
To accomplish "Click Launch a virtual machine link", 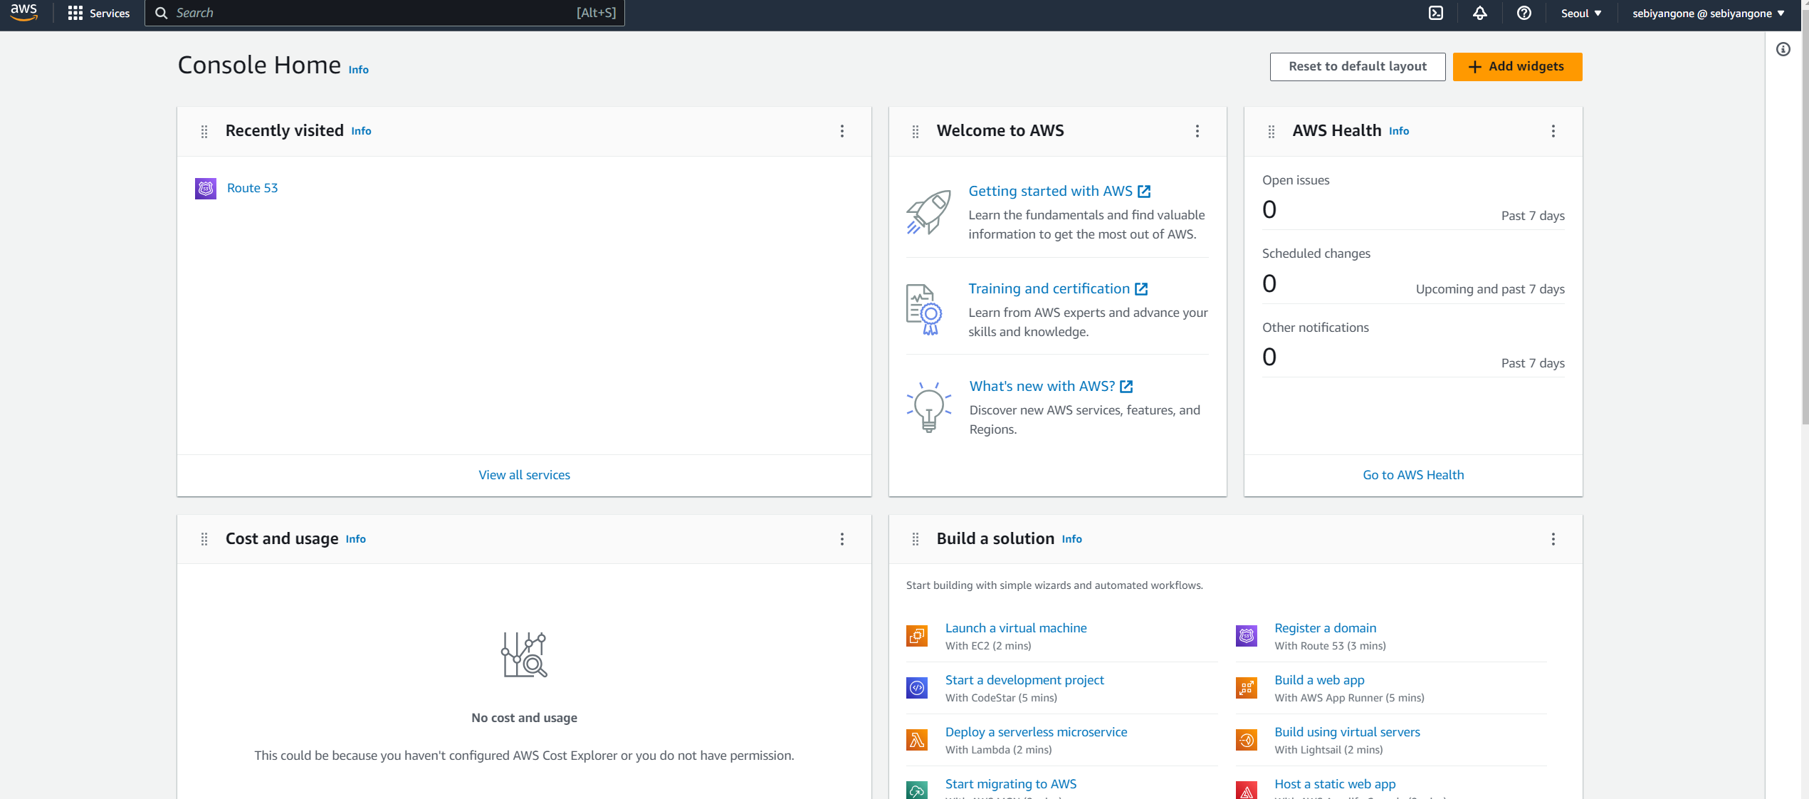I will (x=1016, y=628).
